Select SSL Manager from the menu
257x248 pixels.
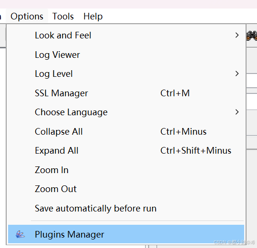(x=126, y=93)
